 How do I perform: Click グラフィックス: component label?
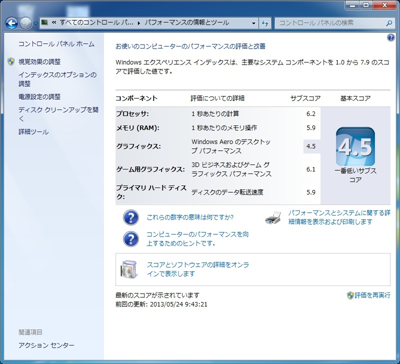coord(138,146)
